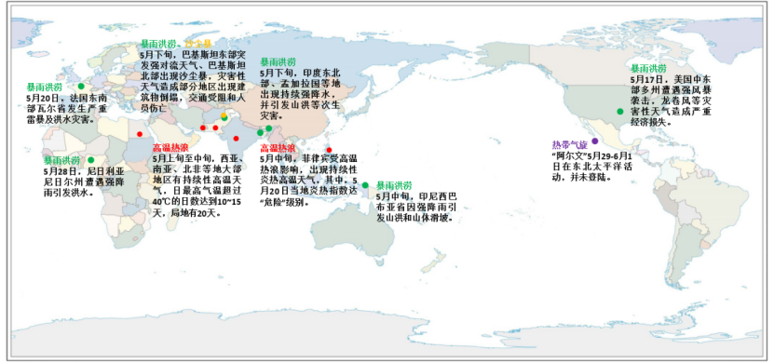
Task: Select the orange sandstorm dot in Pakistan
Action: tap(224, 114)
